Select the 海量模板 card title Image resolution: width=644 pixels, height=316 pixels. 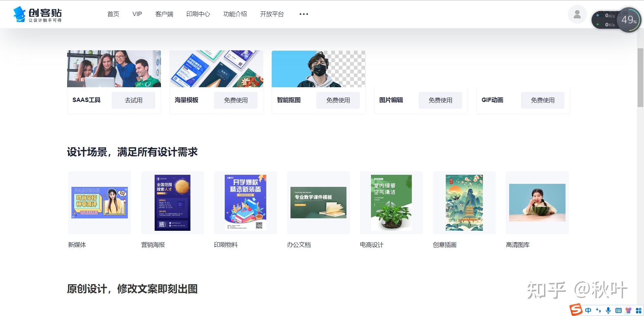pos(186,100)
